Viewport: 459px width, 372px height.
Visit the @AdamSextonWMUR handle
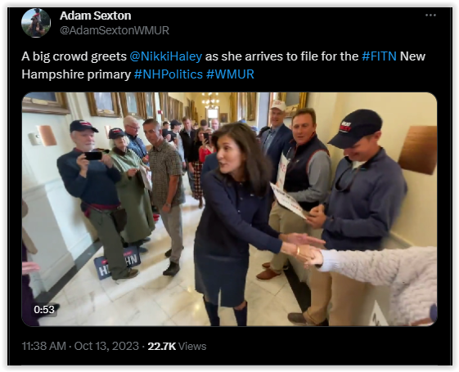(x=115, y=30)
